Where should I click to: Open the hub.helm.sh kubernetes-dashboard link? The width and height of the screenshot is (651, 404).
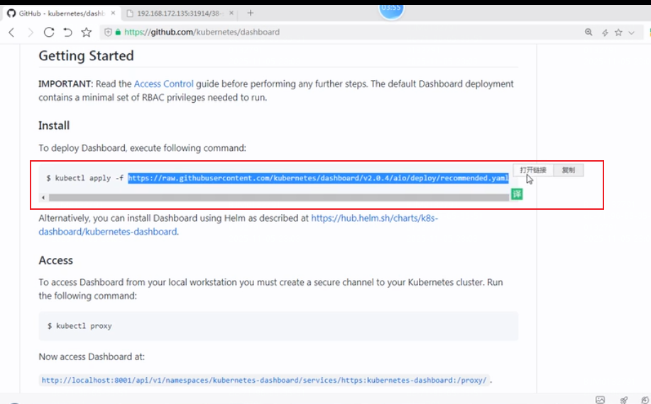[x=239, y=225]
